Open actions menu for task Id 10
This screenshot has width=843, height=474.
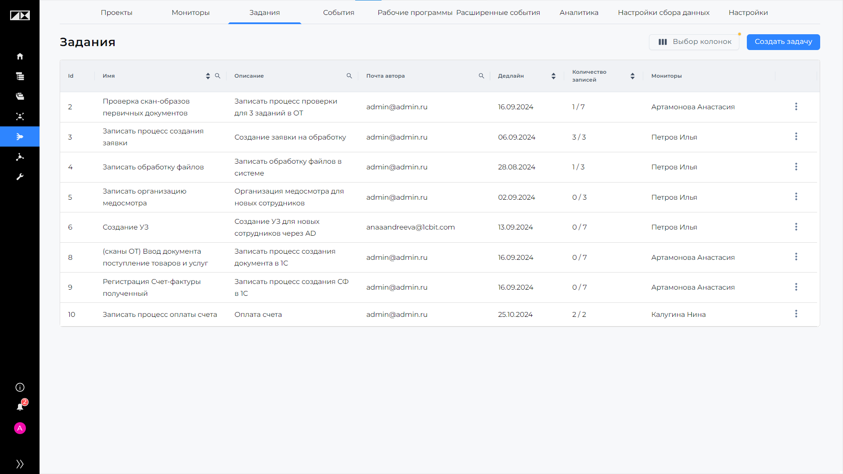point(796,314)
